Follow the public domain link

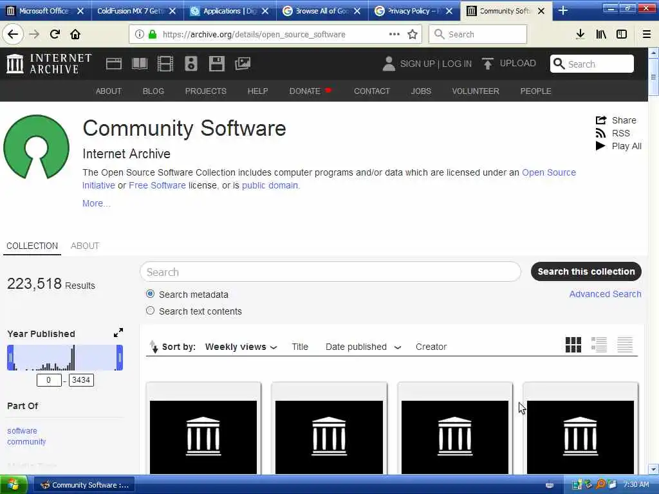click(270, 185)
